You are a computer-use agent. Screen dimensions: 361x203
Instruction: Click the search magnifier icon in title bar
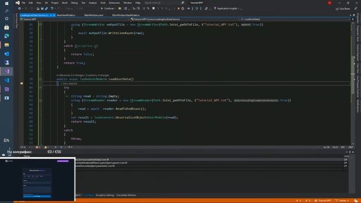[183, 3]
